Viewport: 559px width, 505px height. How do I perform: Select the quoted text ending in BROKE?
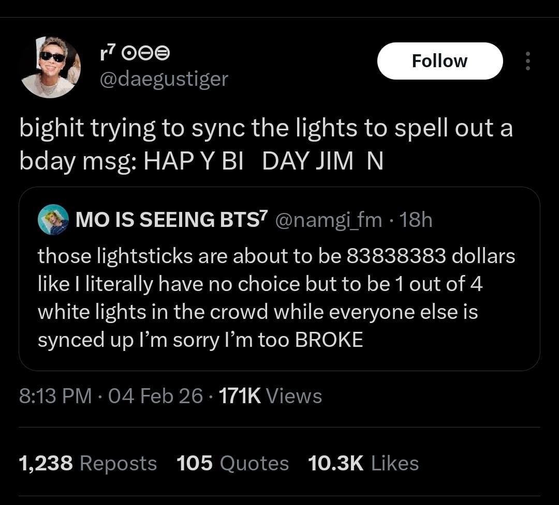point(276,298)
